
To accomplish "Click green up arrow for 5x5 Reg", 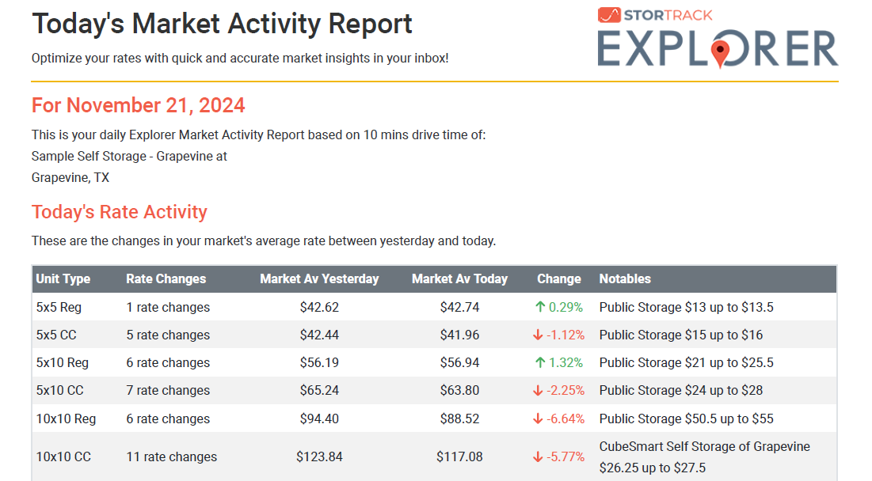I will [x=539, y=307].
